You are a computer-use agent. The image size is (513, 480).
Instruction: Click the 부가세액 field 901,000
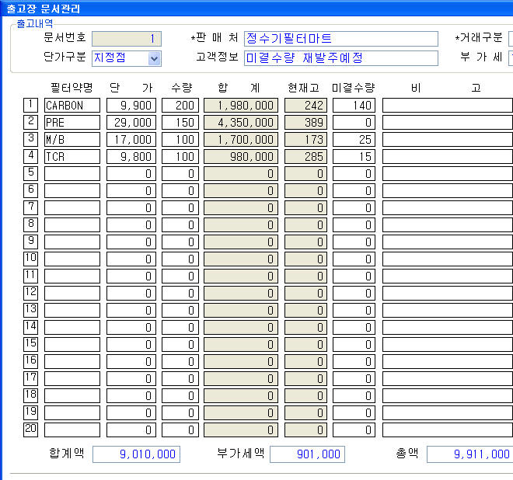click(x=307, y=454)
